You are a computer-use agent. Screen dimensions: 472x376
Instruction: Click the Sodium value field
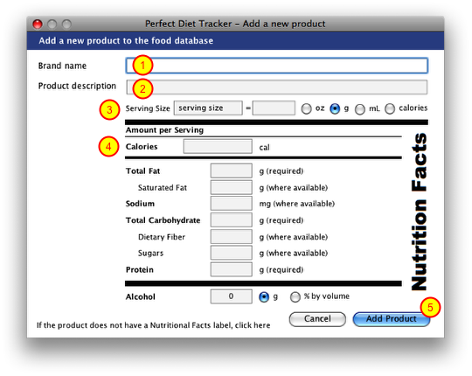(231, 204)
